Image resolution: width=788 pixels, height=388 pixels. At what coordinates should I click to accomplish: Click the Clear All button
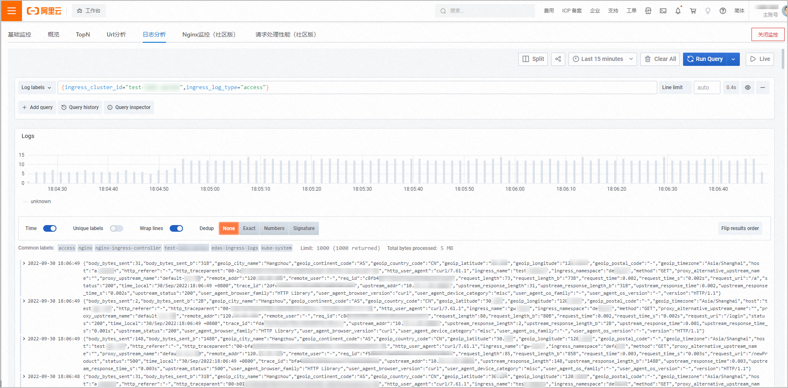click(x=660, y=59)
